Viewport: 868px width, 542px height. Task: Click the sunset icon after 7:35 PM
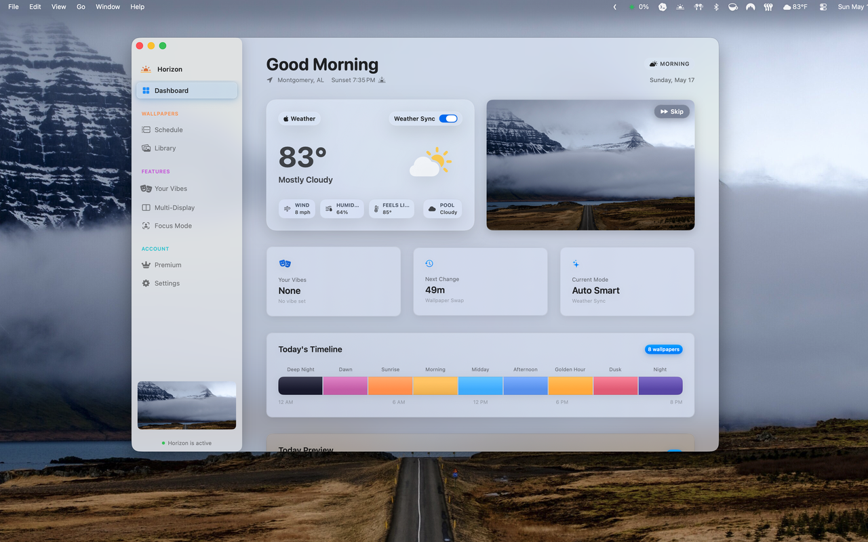(x=382, y=80)
